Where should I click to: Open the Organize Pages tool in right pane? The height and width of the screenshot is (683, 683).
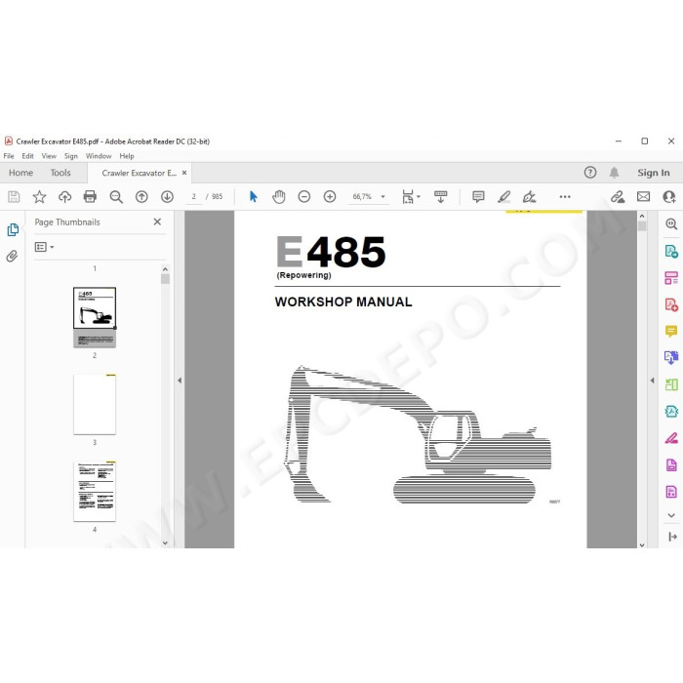click(671, 278)
